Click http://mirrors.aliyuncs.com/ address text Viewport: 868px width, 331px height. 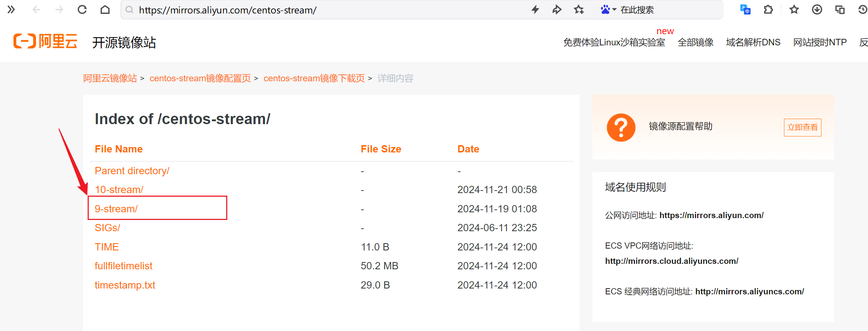[x=749, y=291]
